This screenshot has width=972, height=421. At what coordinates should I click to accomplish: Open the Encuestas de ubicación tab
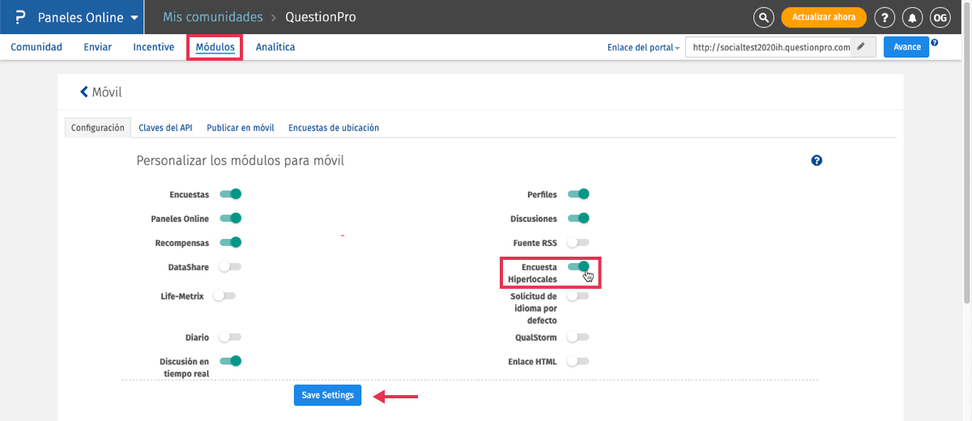tap(334, 128)
